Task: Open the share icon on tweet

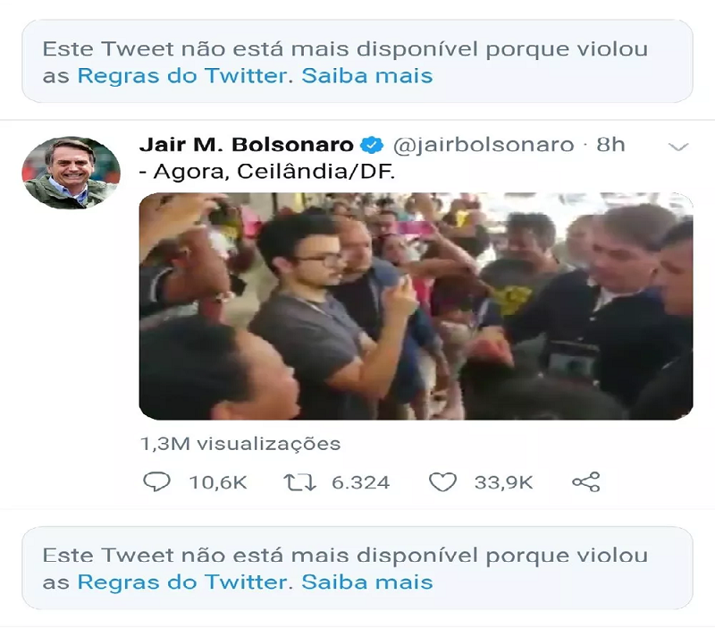Action: tap(586, 482)
